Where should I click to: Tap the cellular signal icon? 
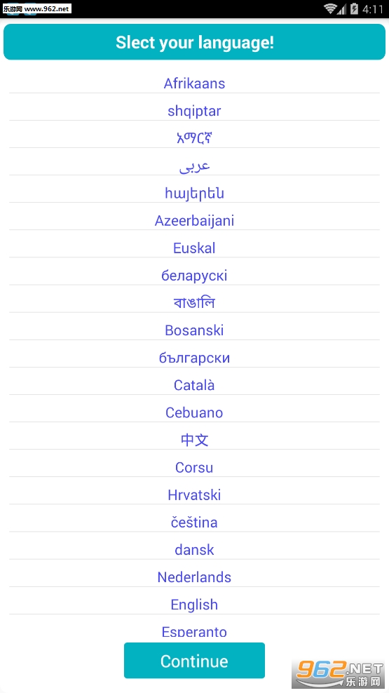coord(341,9)
